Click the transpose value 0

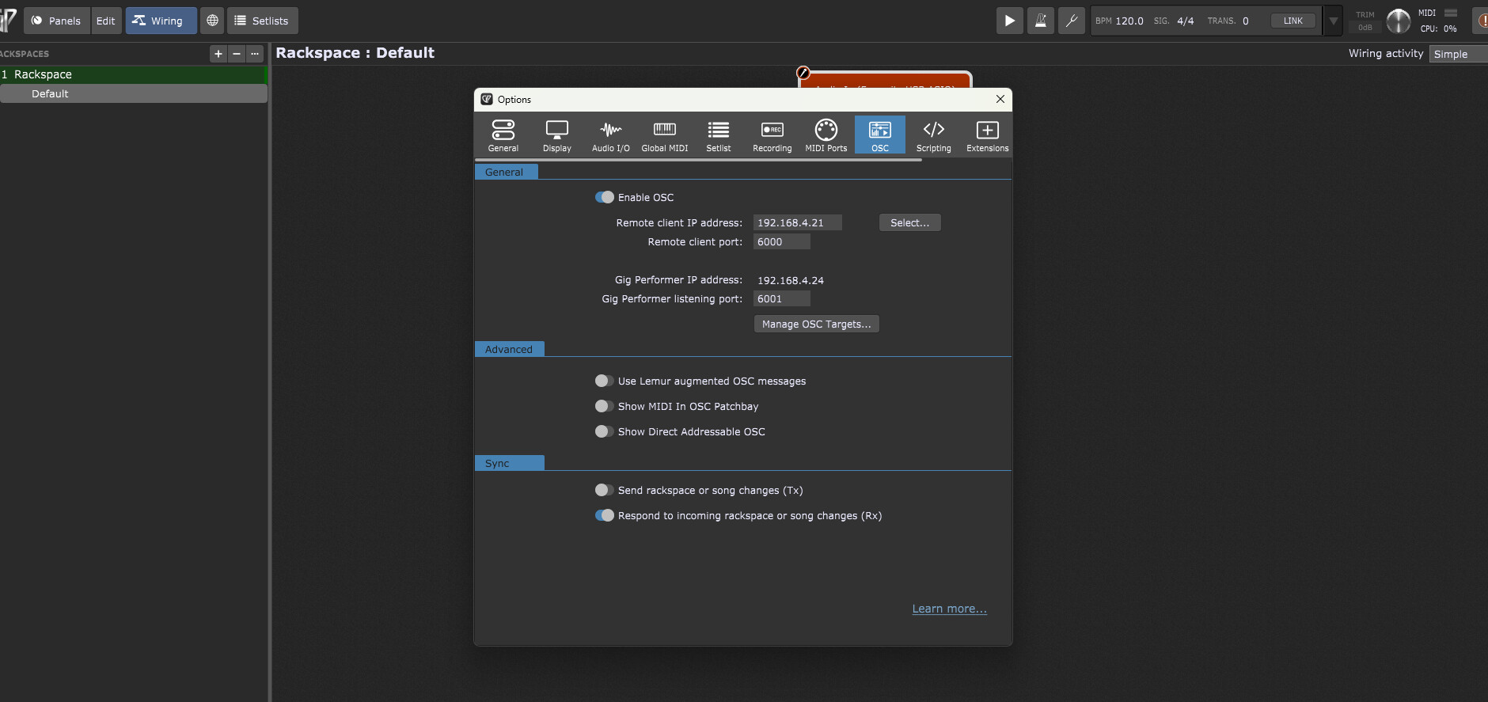(1246, 21)
